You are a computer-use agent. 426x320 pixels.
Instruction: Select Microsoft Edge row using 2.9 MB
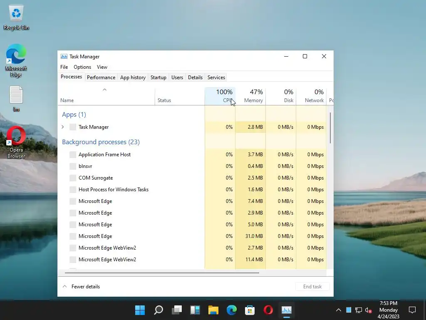point(192,213)
